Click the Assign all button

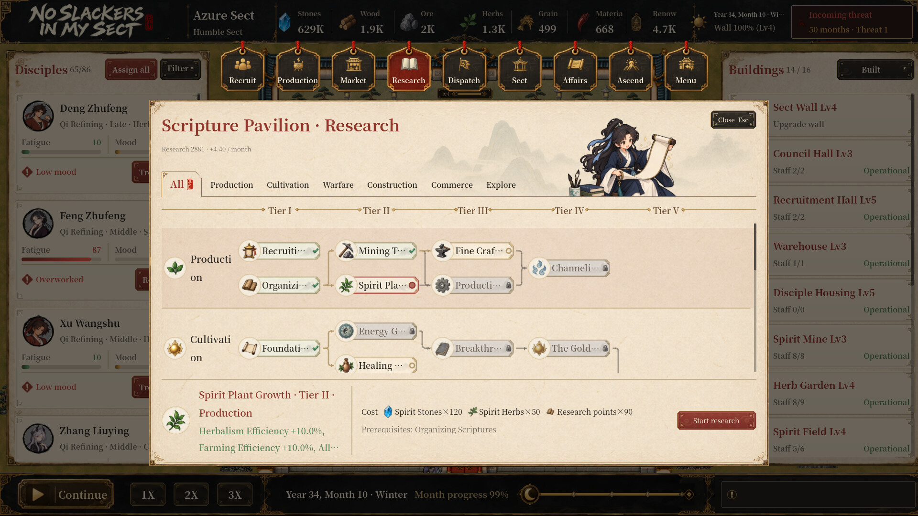[131, 70]
